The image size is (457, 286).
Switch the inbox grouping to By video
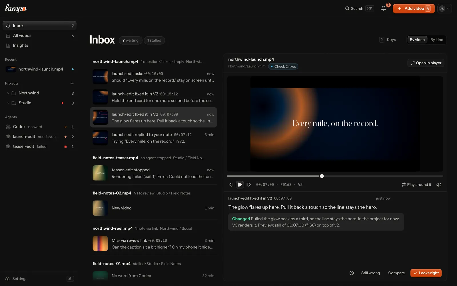point(417,40)
